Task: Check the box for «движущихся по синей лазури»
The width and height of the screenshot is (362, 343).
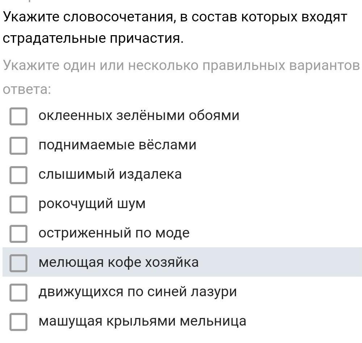Action: (x=18, y=292)
